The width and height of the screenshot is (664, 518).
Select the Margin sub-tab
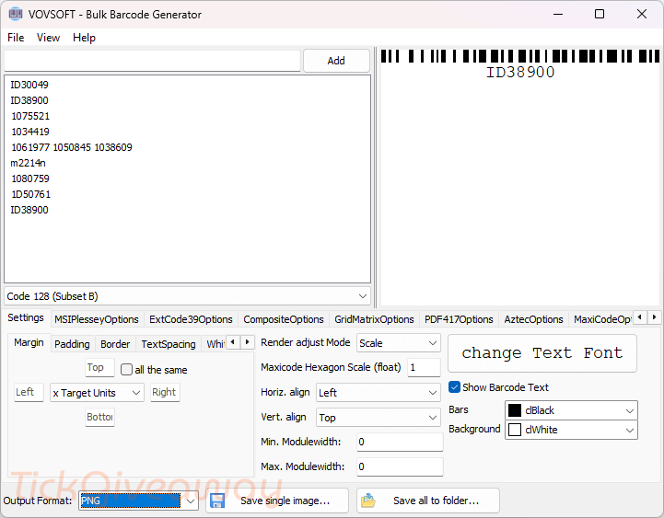pos(29,342)
